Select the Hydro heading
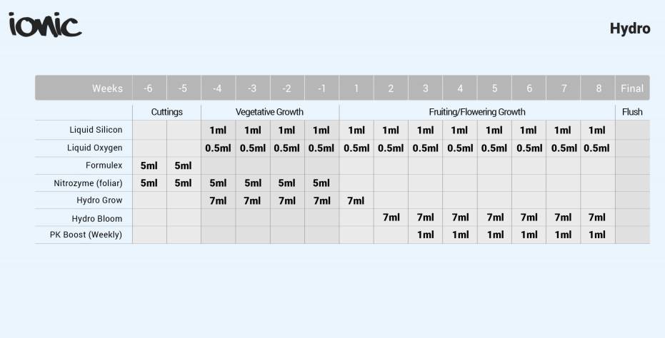 pyautogui.click(x=630, y=29)
